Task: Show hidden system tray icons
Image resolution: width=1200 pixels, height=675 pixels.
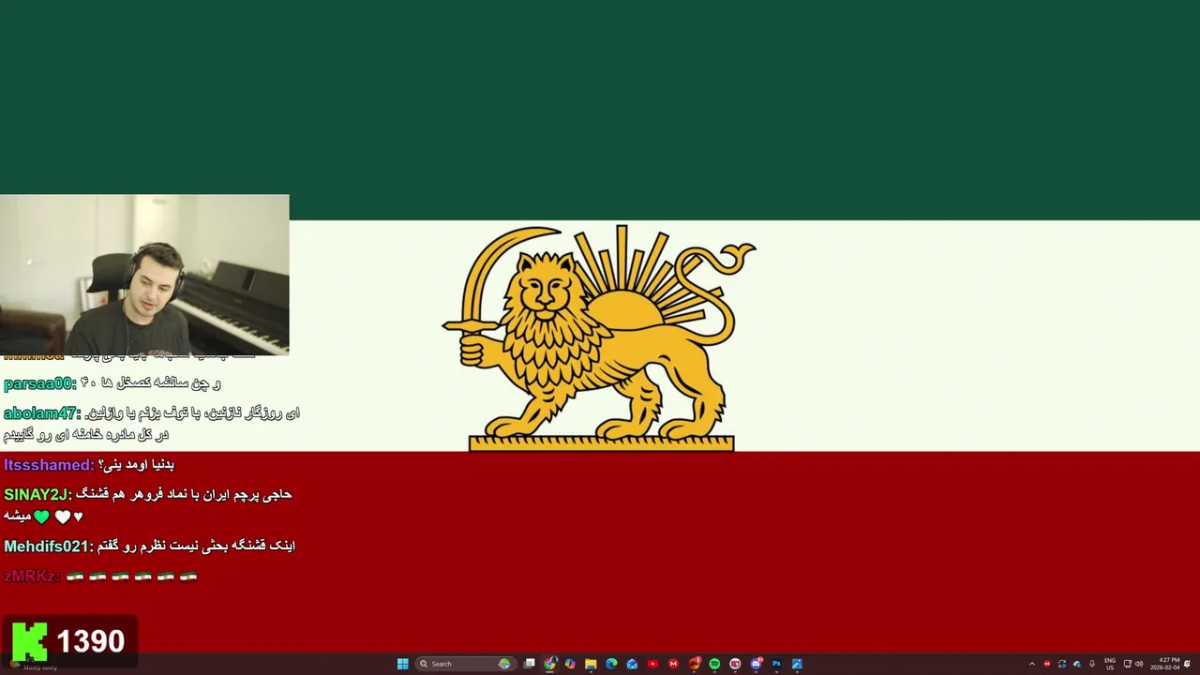Action: pyautogui.click(x=1032, y=664)
